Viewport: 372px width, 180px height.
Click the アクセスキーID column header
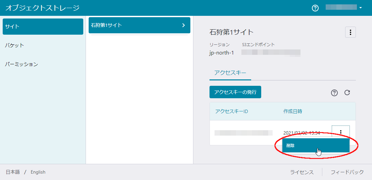pyautogui.click(x=231, y=111)
